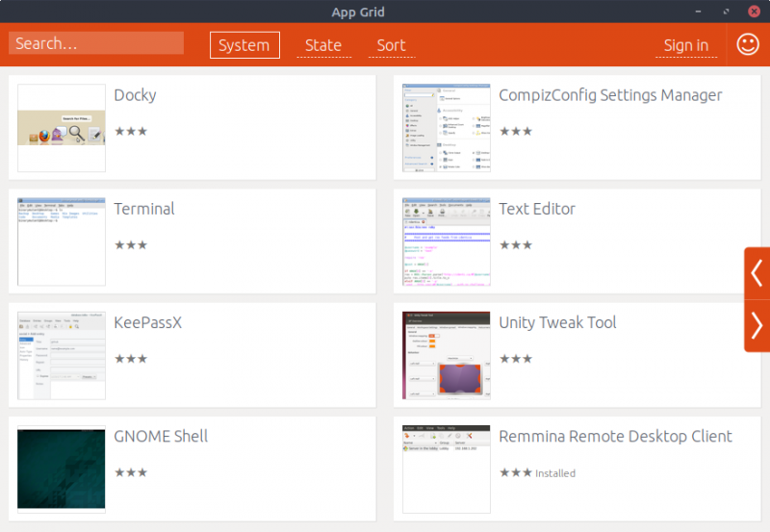Open the Sort options dropdown
The width and height of the screenshot is (770, 532).
point(391,45)
